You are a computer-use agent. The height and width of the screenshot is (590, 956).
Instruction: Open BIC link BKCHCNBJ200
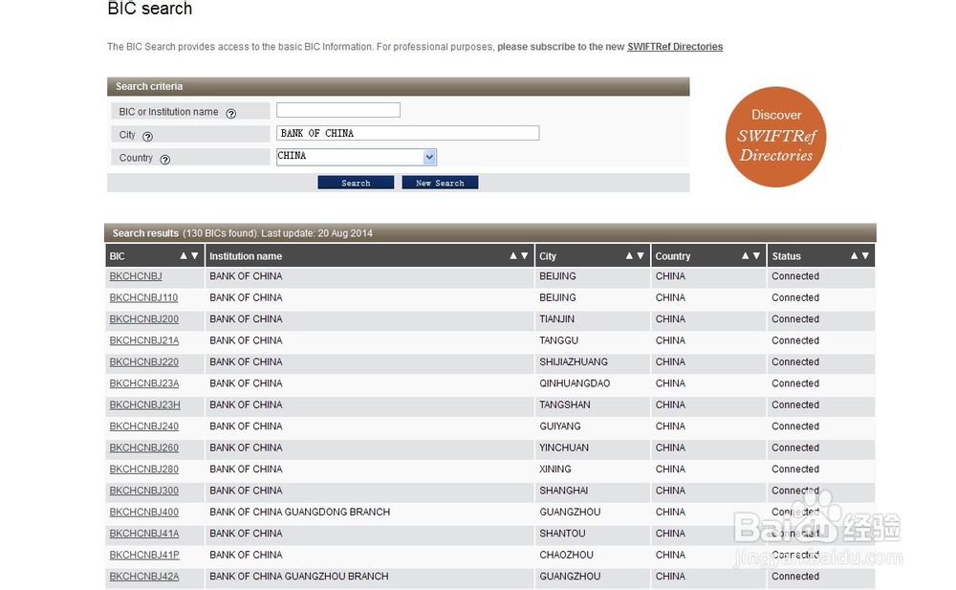(x=144, y=319)
